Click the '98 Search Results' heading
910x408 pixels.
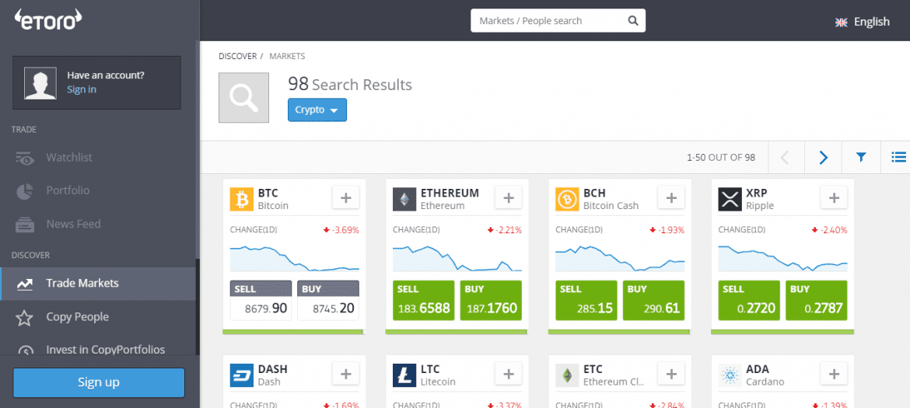[x=350, y=85]
